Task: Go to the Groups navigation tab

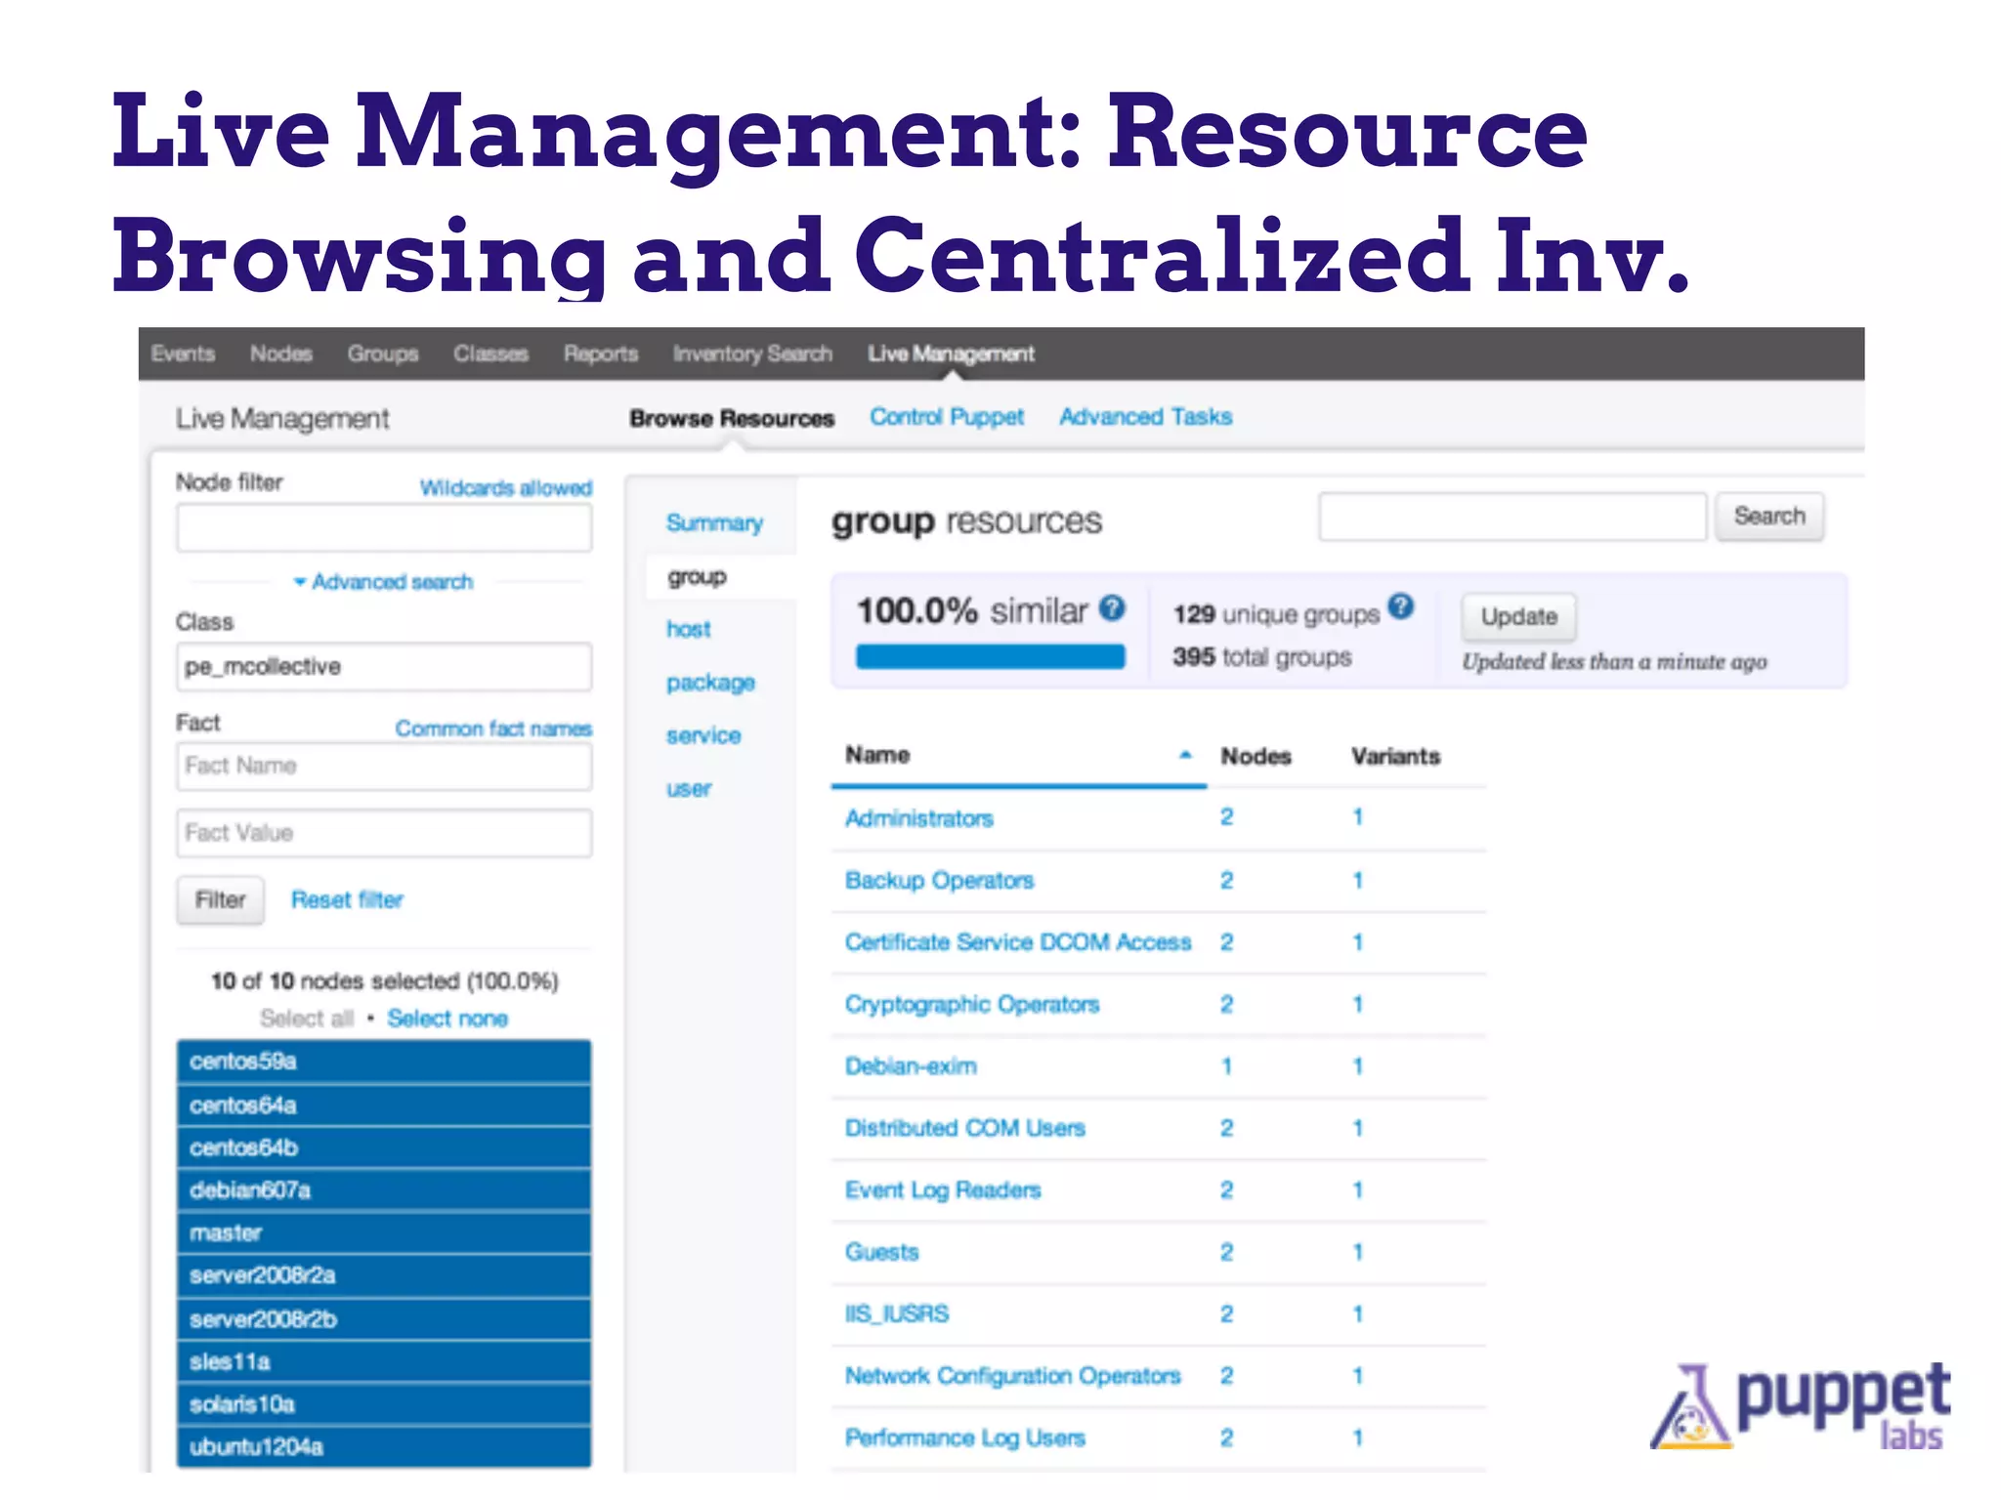Action: click(382, 354)
